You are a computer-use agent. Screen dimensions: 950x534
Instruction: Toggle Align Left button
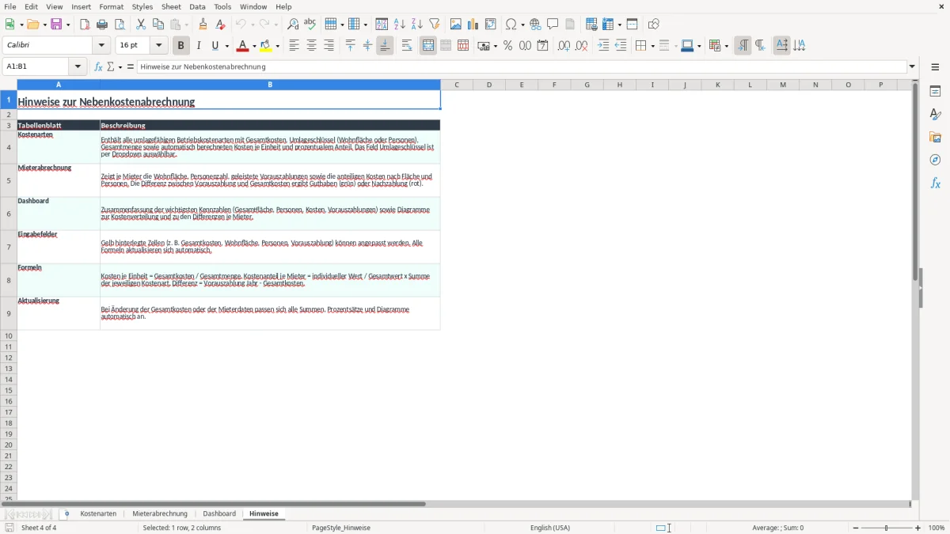[x=294, y=46]
